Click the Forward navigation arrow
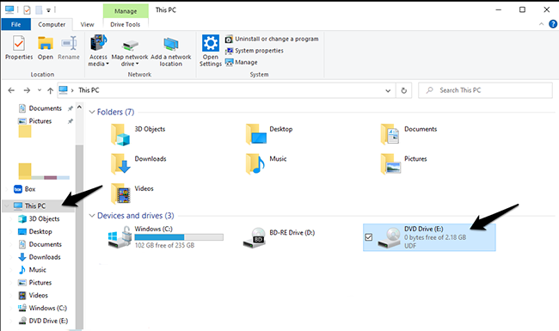 tap(27, 90)
